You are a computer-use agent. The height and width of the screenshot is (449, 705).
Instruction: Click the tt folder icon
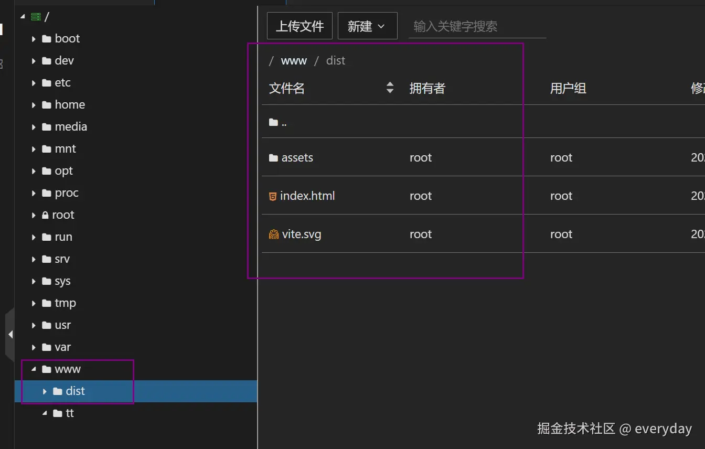coord(58,413)
